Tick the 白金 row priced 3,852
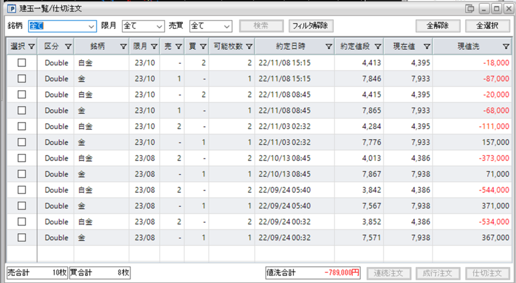The height and width of the screenshot is (283, 516). click(x=22, y=222)
